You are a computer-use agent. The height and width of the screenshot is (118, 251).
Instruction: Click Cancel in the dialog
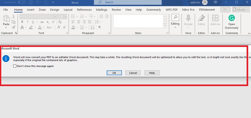[x=133, y=73]
